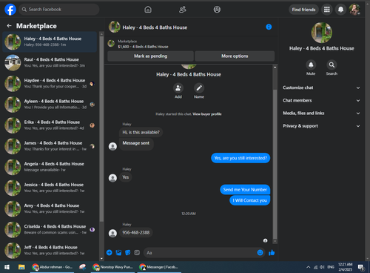
Task: Select the Haley conversation at top
Action: click(x=50, y=42)
